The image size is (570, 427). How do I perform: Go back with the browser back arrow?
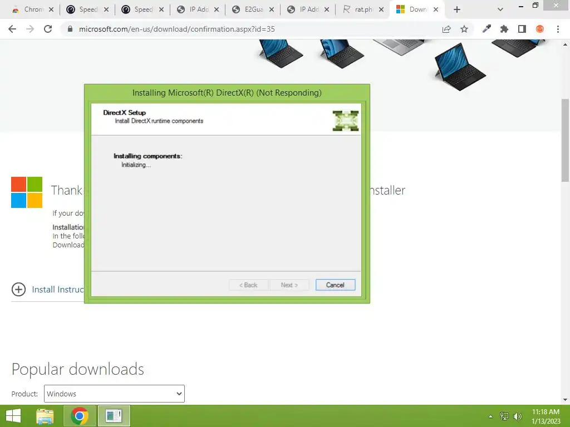12,29
